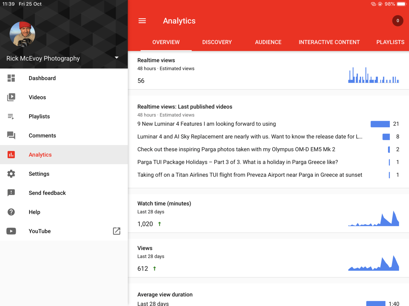Click the Send feedback exclamation icon
Viewport: 409px width, 306px height.
pos(11,193)
